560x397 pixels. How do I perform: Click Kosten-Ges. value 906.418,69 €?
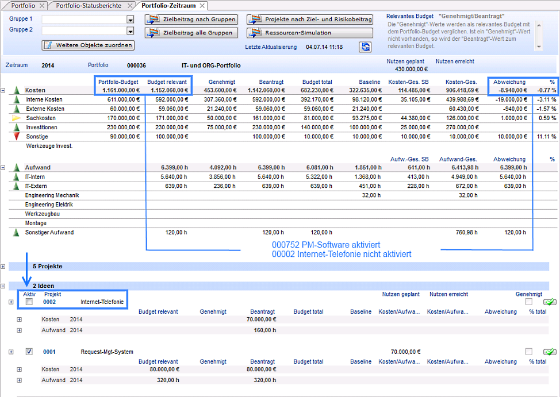point(462,90)
